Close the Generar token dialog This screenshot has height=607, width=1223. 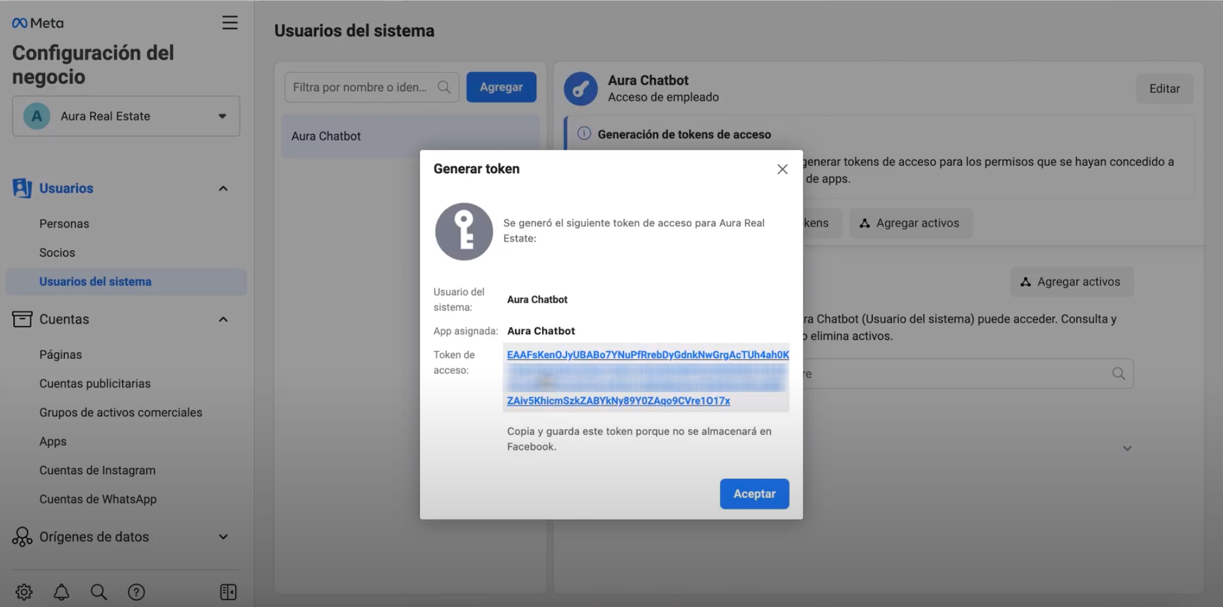(x=783, y=169)
